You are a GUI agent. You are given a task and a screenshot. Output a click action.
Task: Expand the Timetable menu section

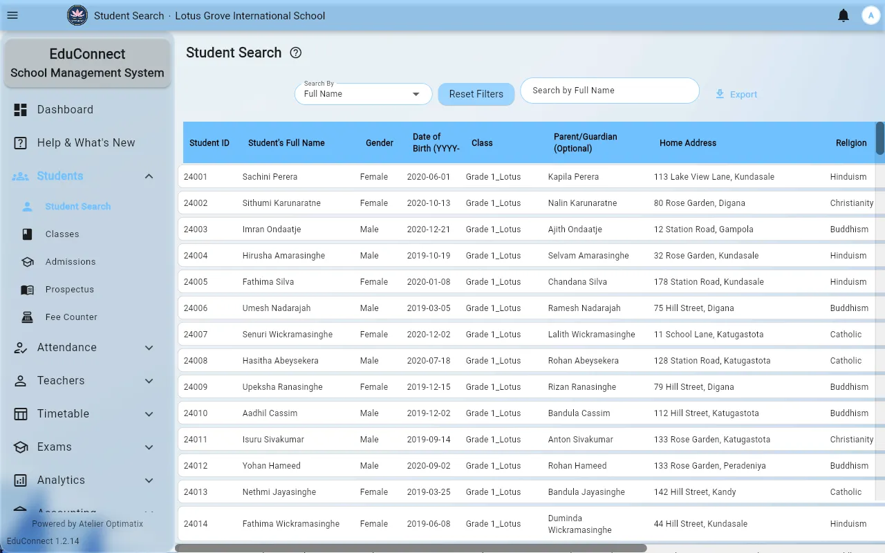[x=149, y=414]
